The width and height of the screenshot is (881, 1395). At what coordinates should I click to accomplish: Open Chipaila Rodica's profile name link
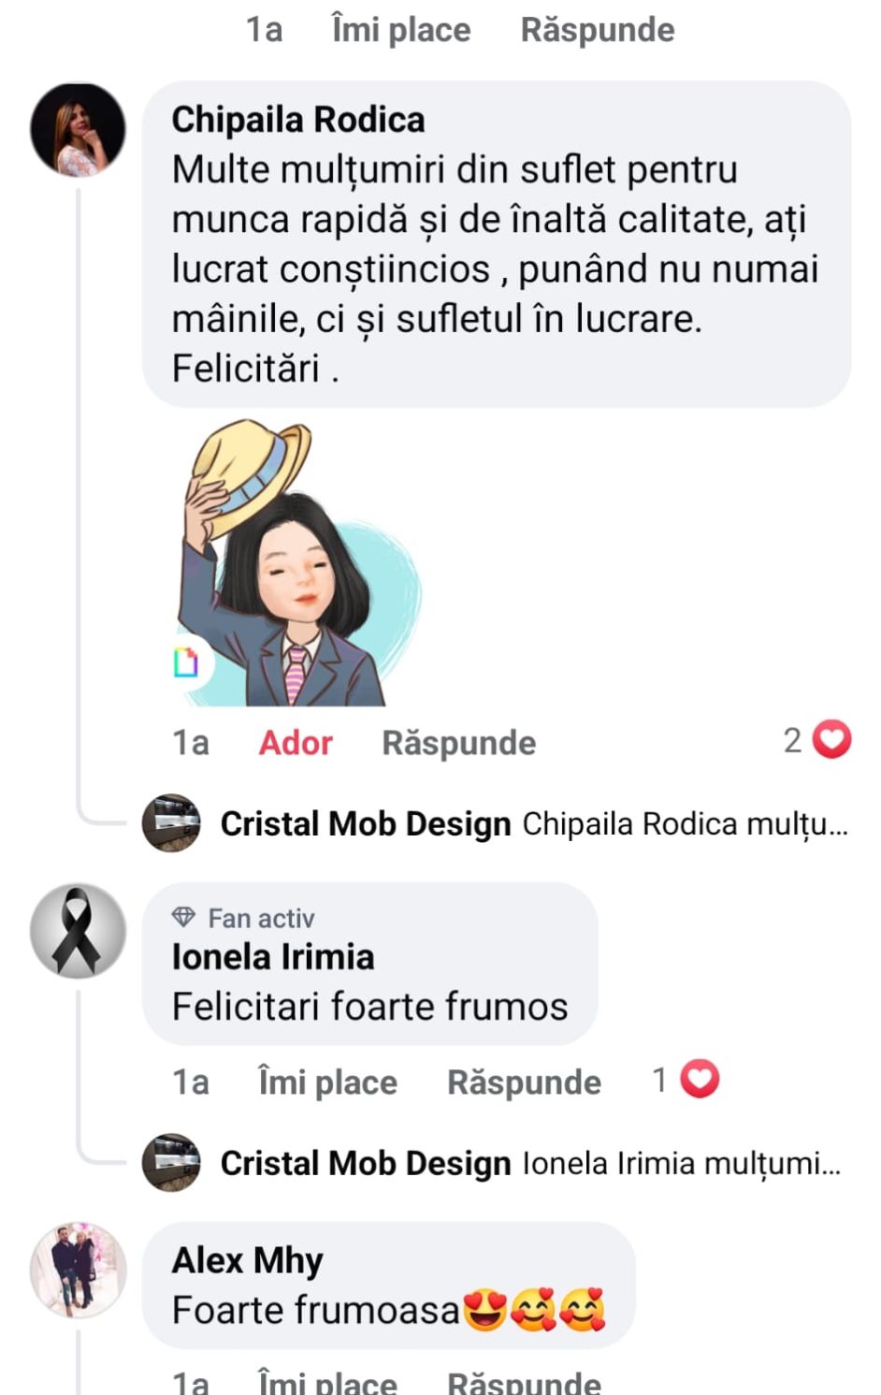[x=298, y=120]
